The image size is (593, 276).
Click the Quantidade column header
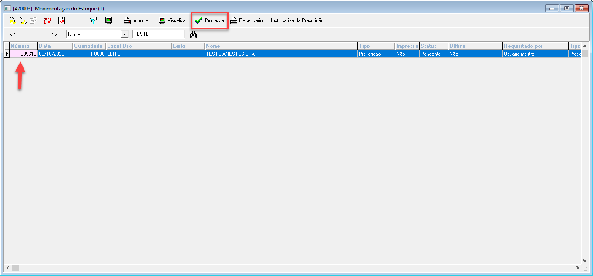[x=89, y=46]
